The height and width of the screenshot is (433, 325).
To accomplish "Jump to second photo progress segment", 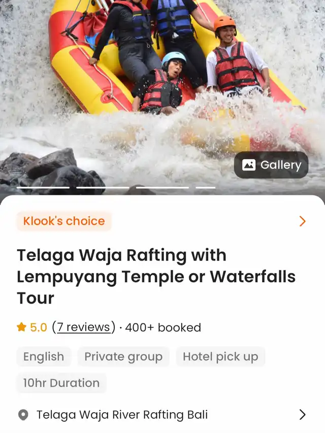I will pos(103,187).
